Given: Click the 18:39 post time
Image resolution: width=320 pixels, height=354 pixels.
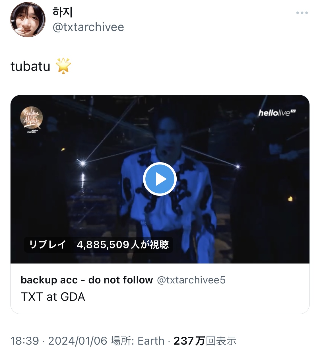Looking at the screenshot, I should (24, 341).
